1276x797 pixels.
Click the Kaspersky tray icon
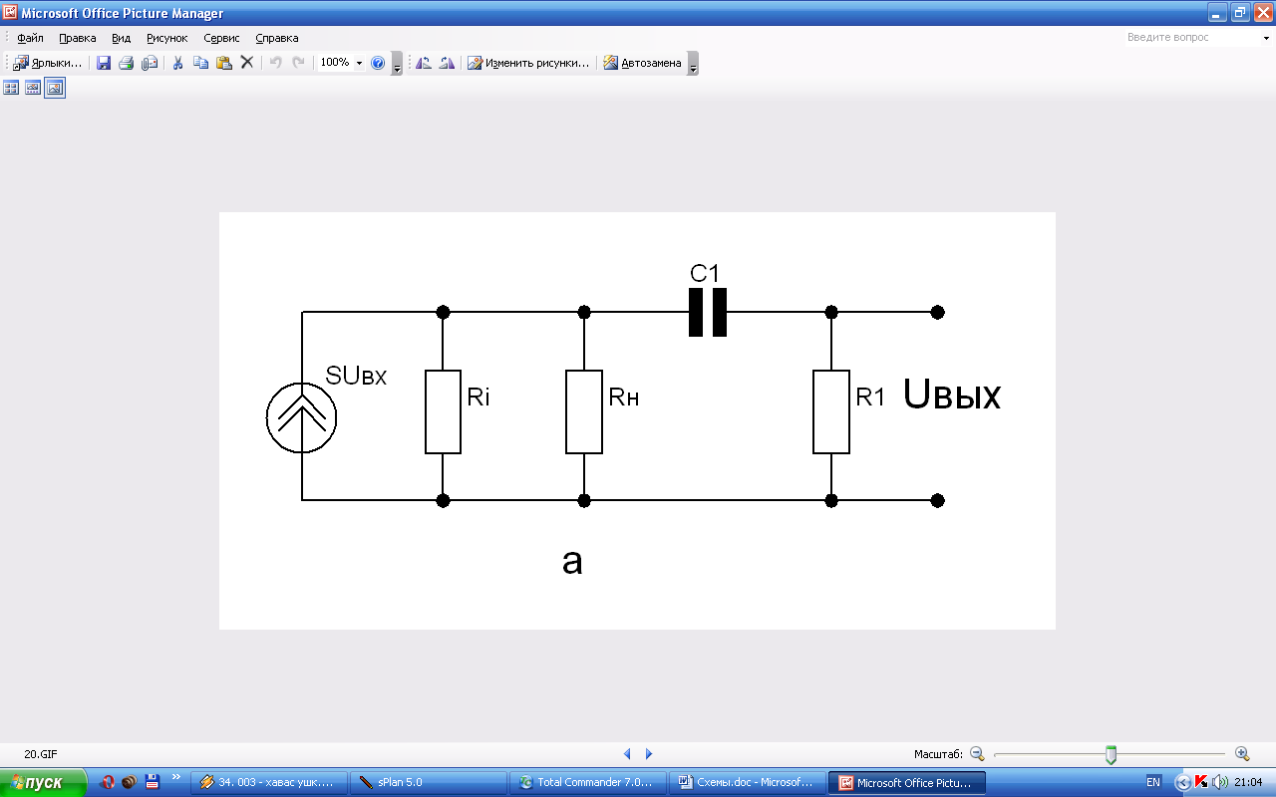point(1201,783)
